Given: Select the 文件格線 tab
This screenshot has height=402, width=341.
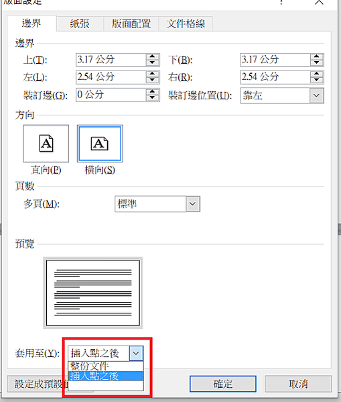Looking at the screenshot, I should click(x=186, y=23).
